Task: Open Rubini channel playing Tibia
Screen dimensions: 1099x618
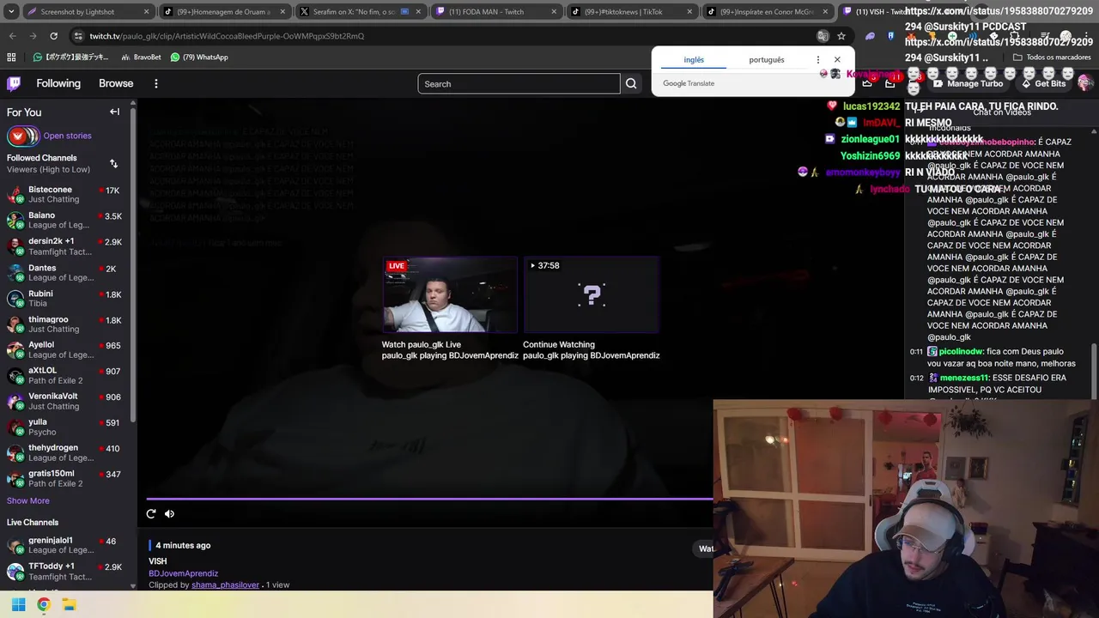Action: [x=65, y=298]
